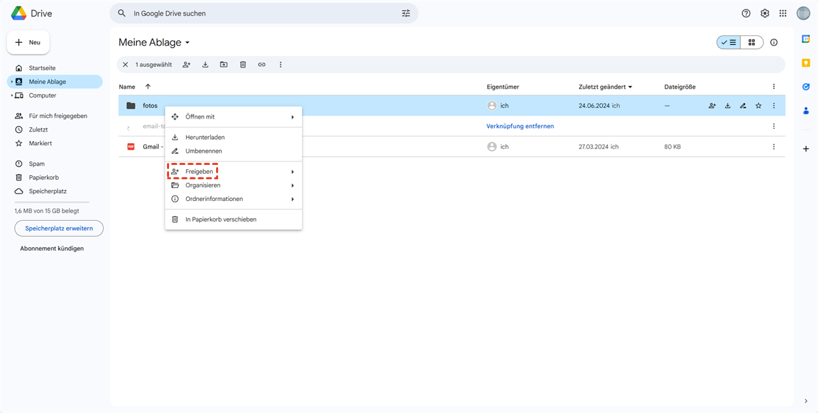Open the account profile avatar
The width and height of the screenshot is (818, 413).
pyautogui.click(x=803, y=14)
